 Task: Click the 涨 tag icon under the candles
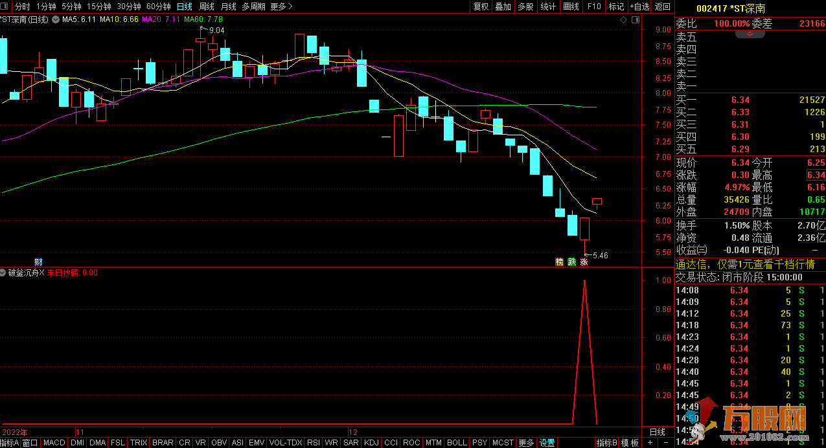click(x=584, y=262)
